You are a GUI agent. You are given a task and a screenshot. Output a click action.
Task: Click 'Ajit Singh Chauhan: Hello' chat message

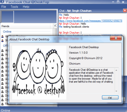tap(72, 24)
